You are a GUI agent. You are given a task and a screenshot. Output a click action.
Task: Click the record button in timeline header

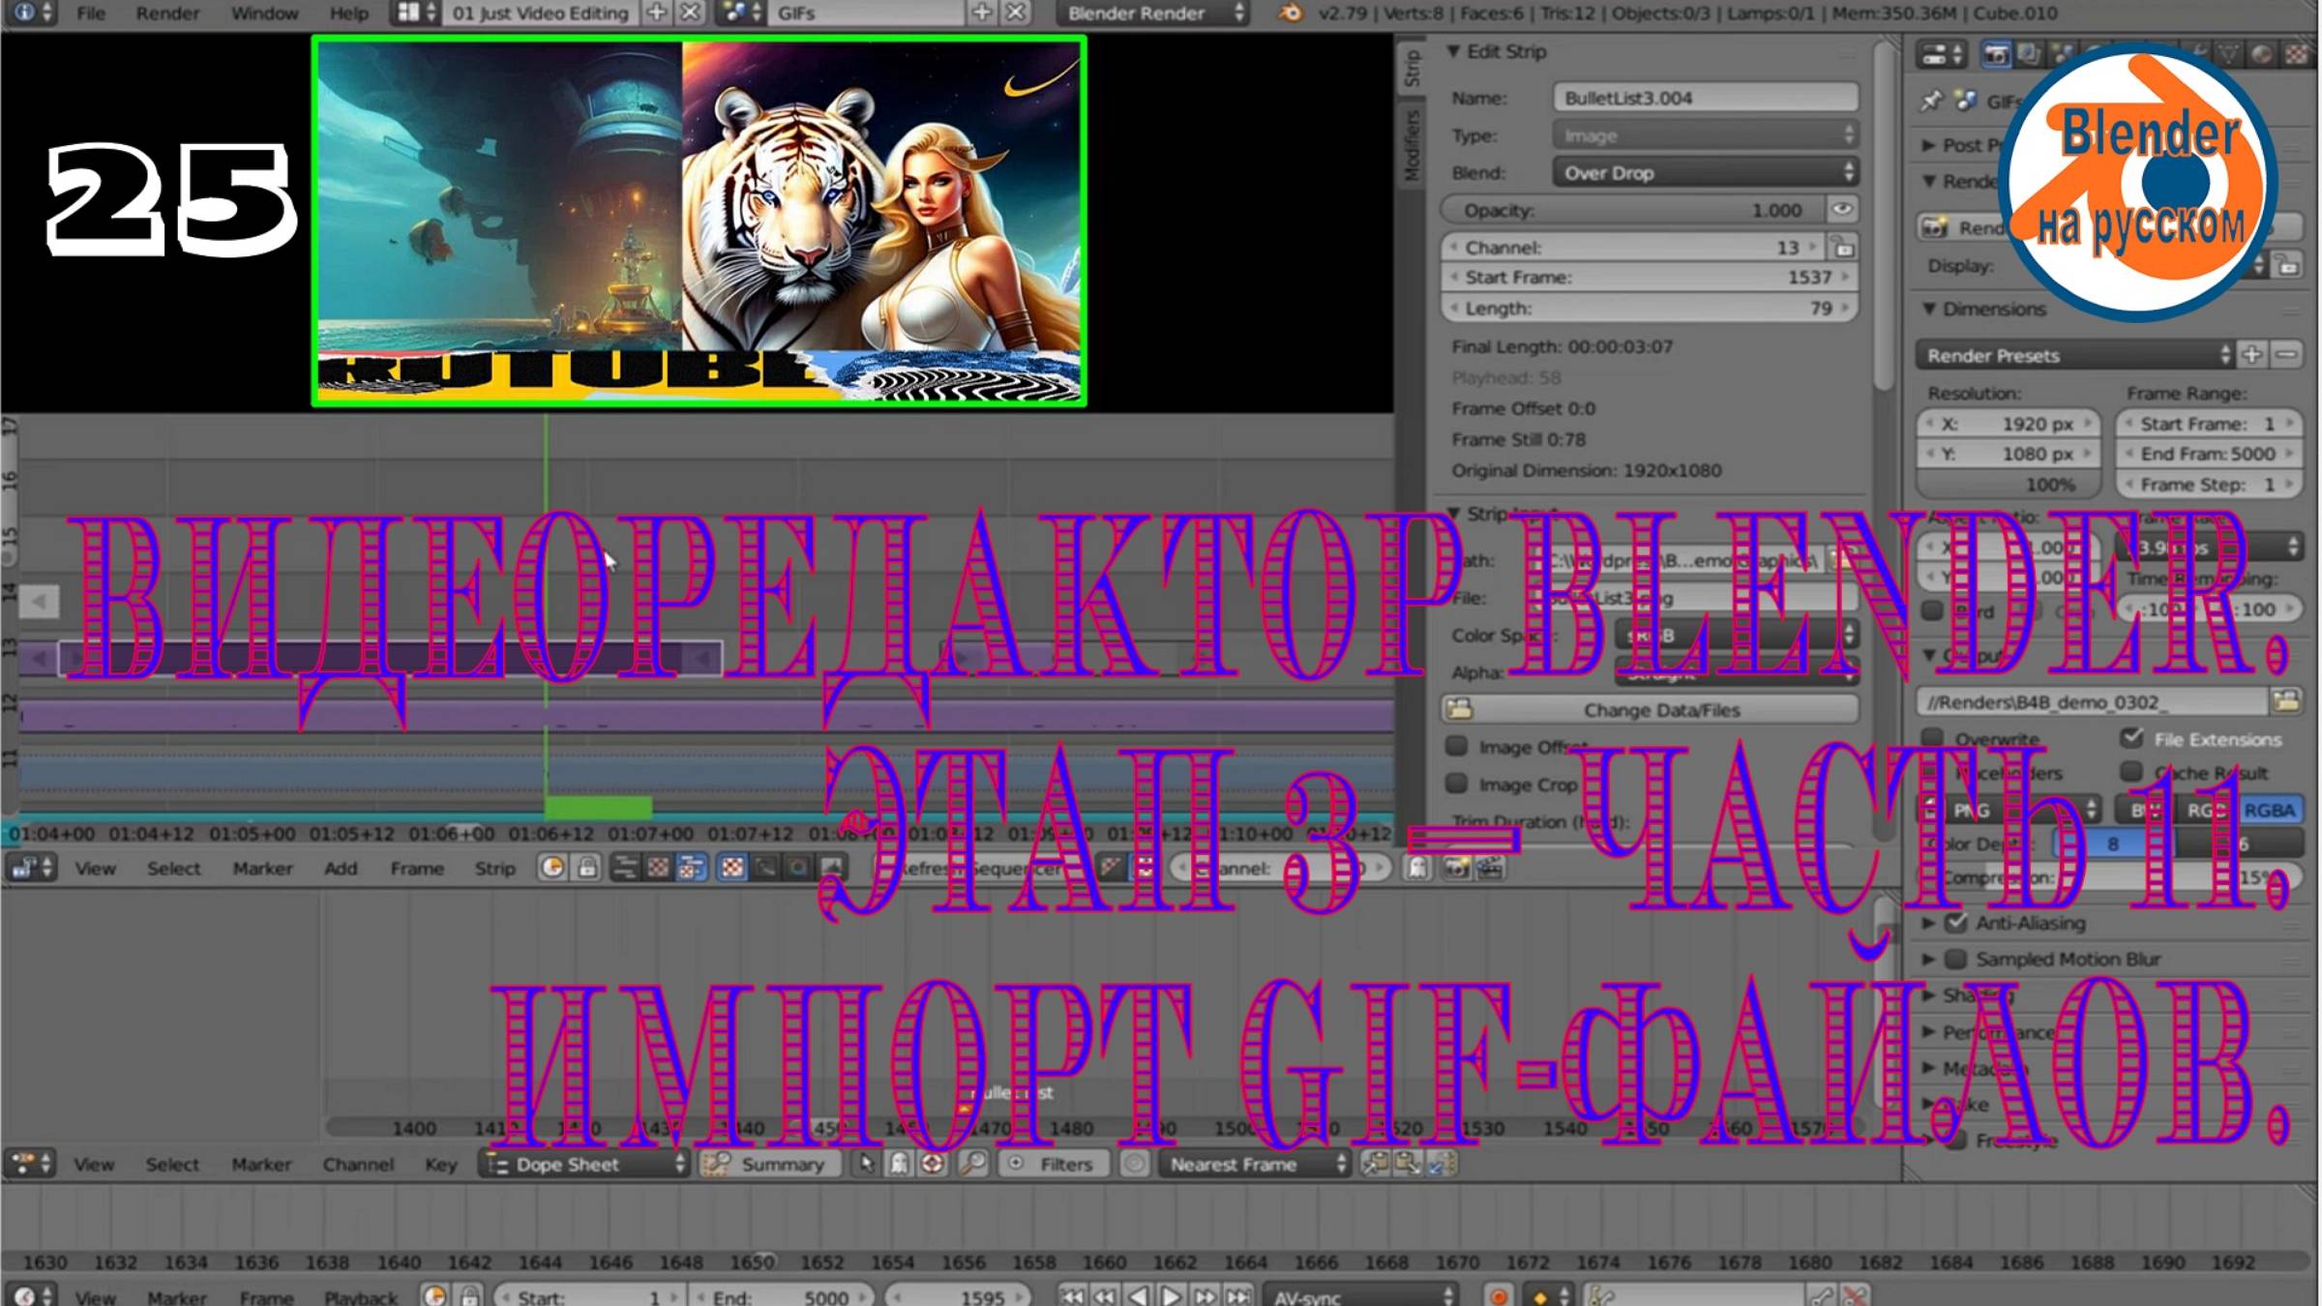coord(1498,1295)
